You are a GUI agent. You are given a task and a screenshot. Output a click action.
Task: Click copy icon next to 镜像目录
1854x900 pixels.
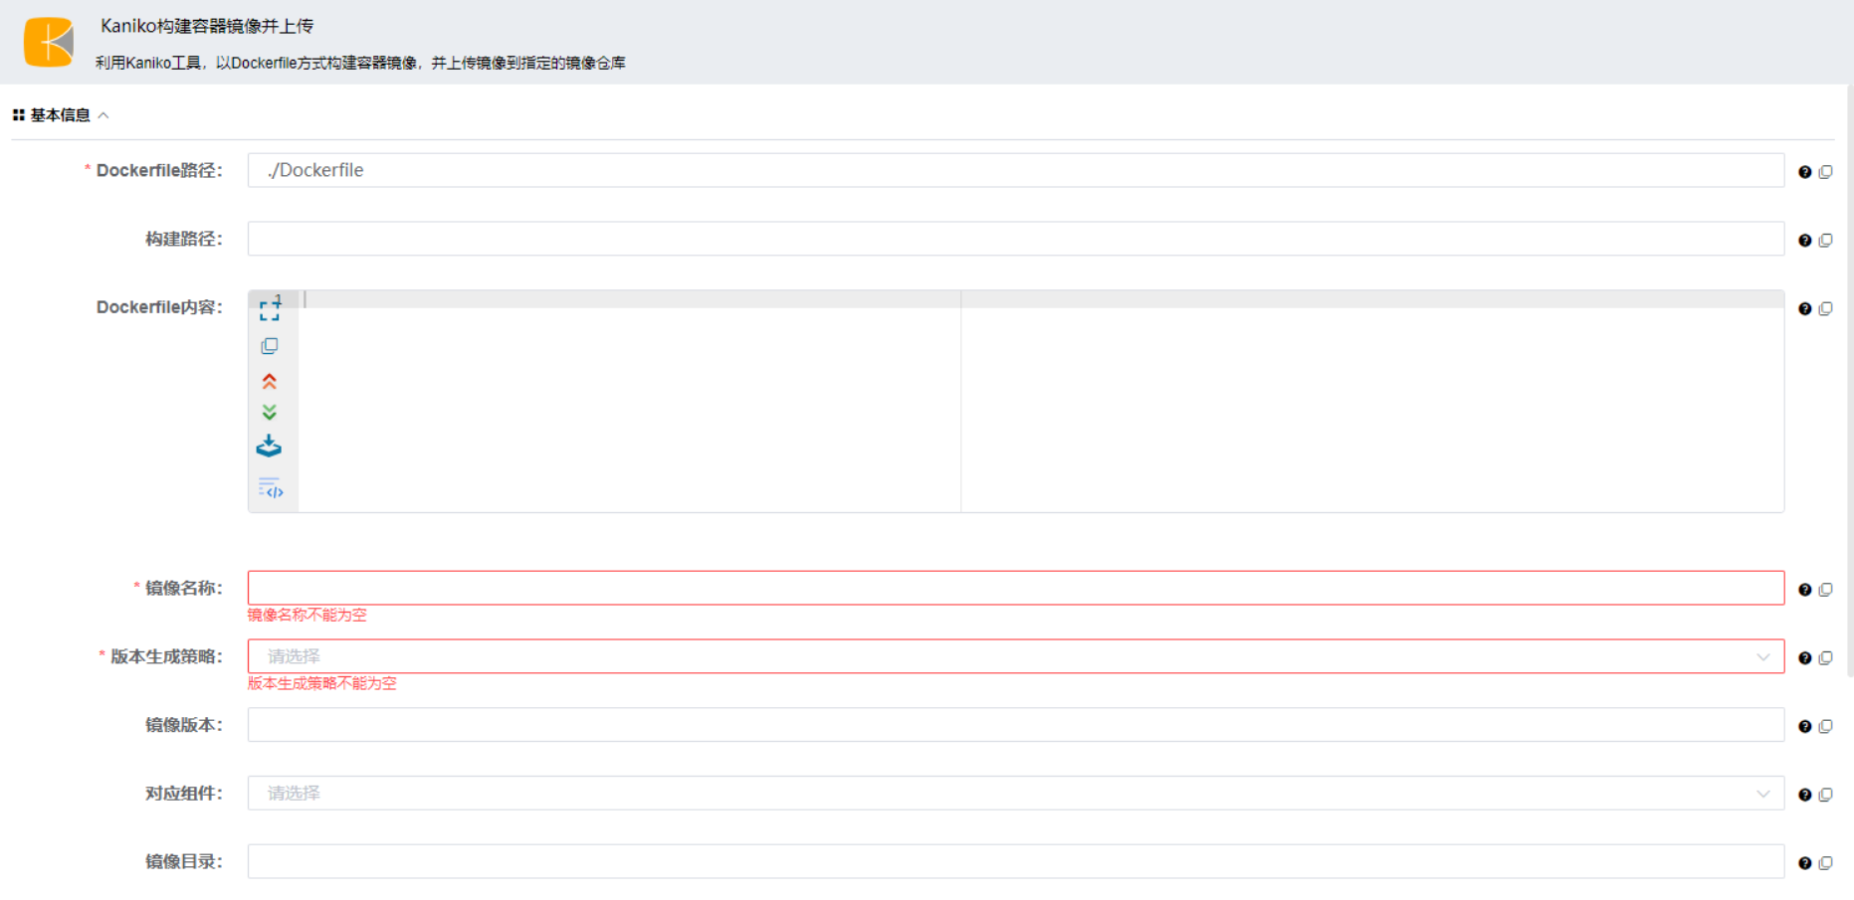coord(1825,863)
